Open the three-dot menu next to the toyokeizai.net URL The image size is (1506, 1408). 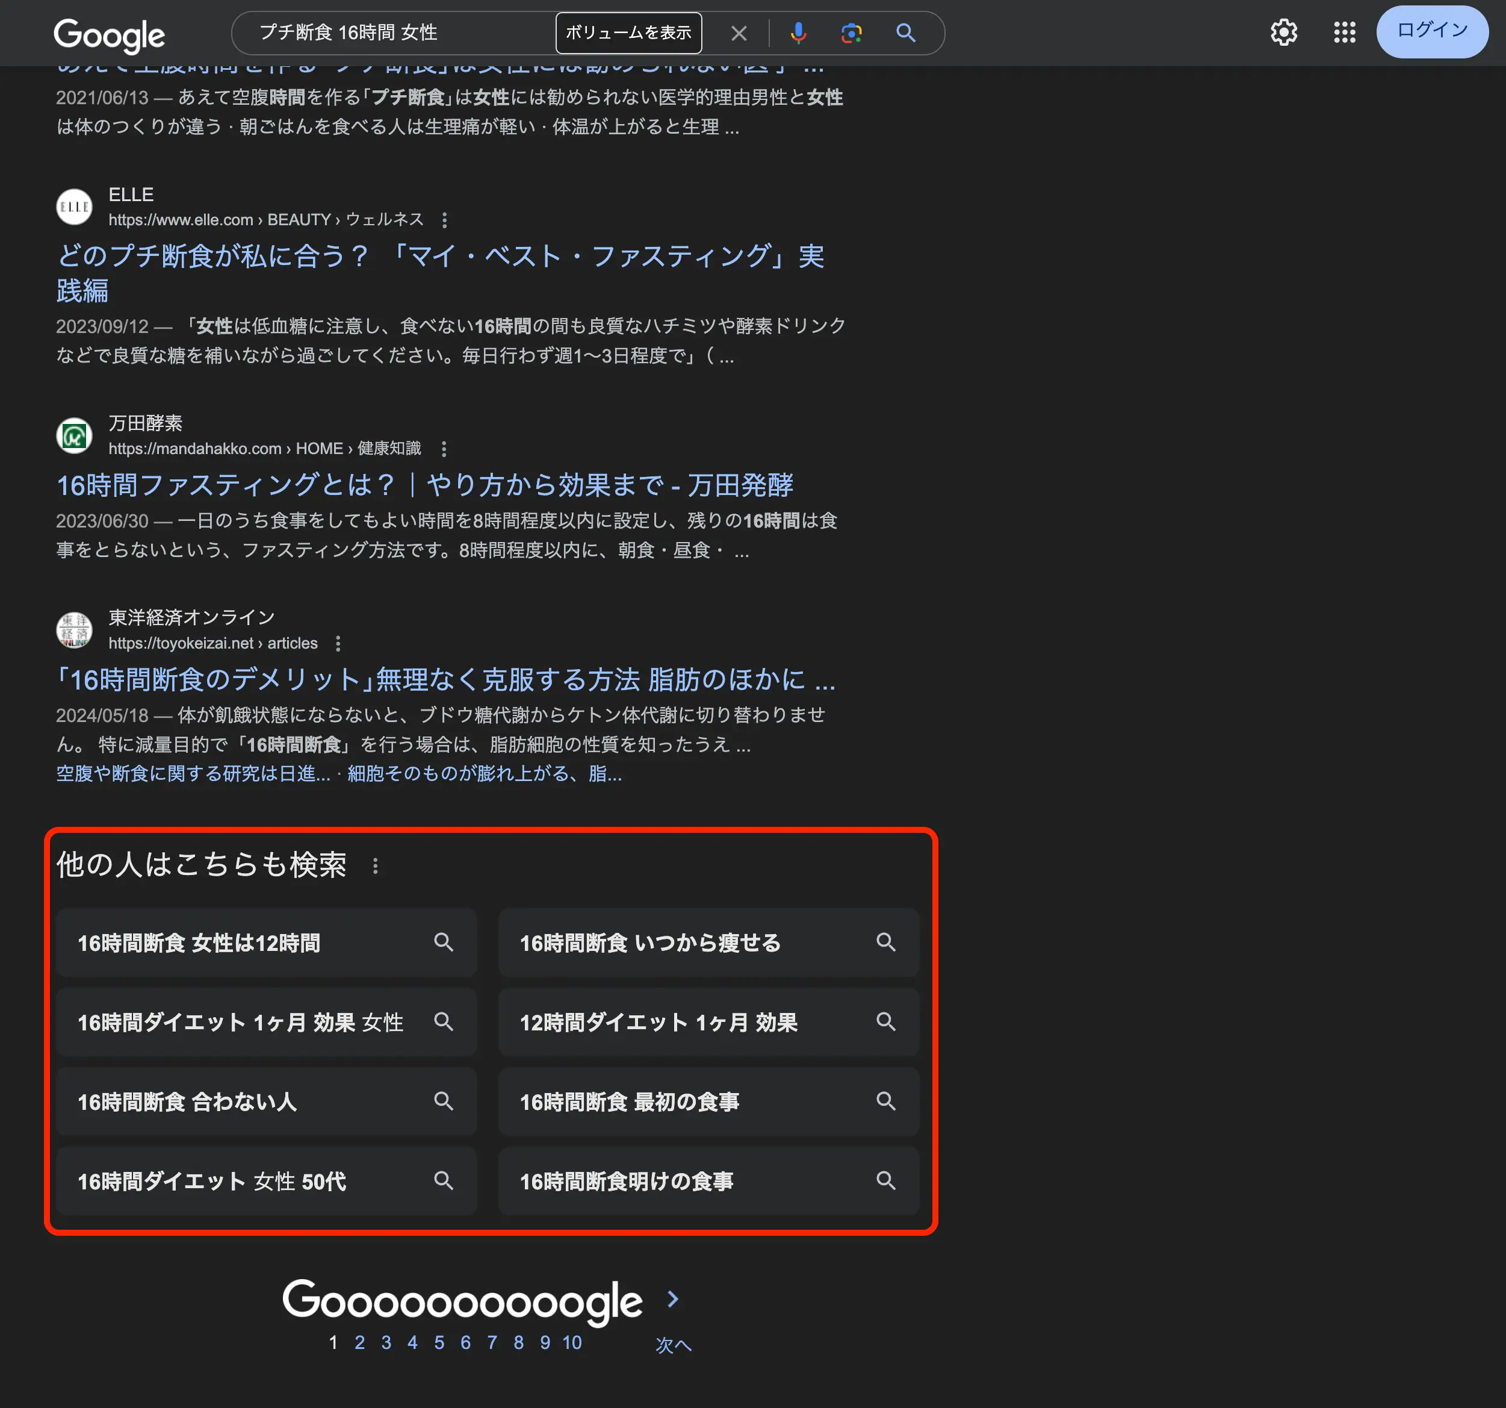click(338, 644)
